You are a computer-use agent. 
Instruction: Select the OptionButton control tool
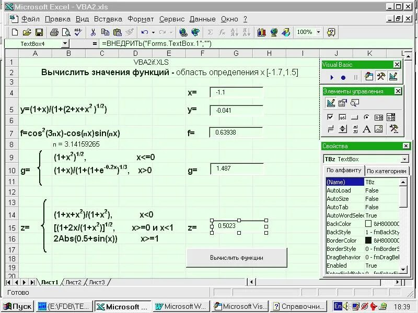(367, 117)
